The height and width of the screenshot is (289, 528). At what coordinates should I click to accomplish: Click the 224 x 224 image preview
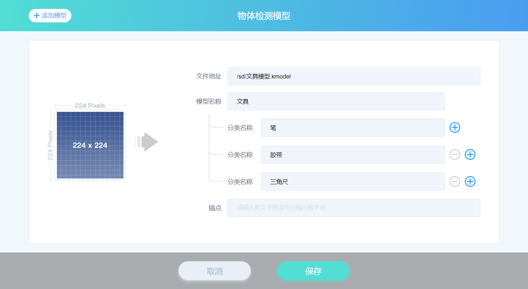point(90,145)
